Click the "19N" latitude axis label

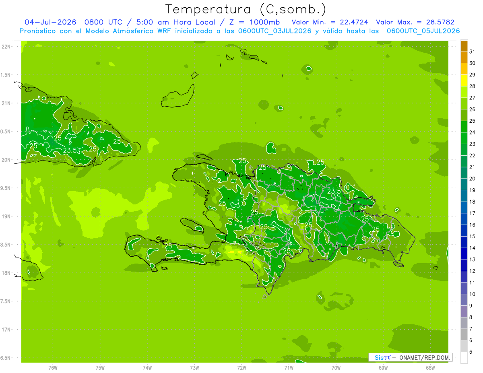pos(6,216)
